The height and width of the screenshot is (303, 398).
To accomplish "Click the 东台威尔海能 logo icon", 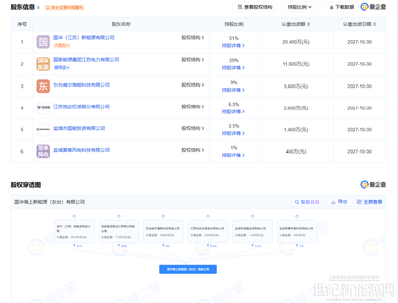I will pyautogui.click(x=43, y=86).
